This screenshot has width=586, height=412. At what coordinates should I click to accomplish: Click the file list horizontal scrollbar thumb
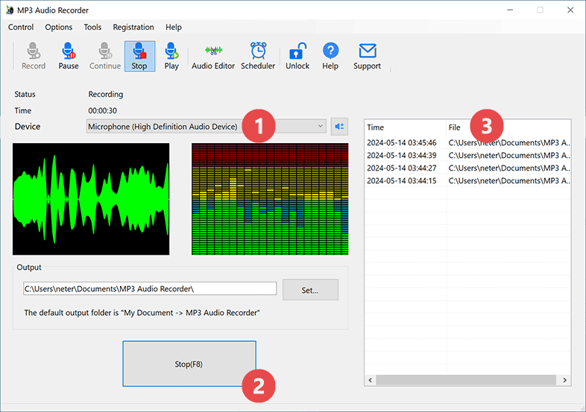pyautogui.click(x=466, y=380)
